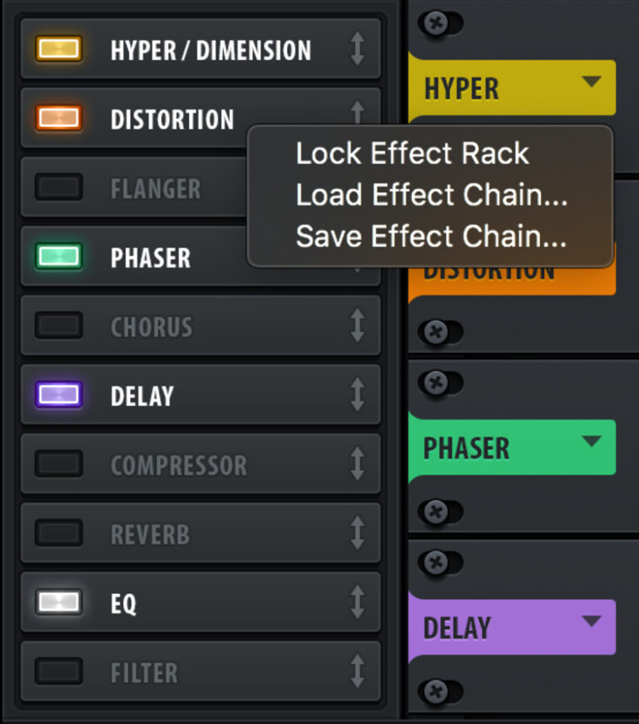Open the Phaser module dropdown arrow

tap(591, 441)
